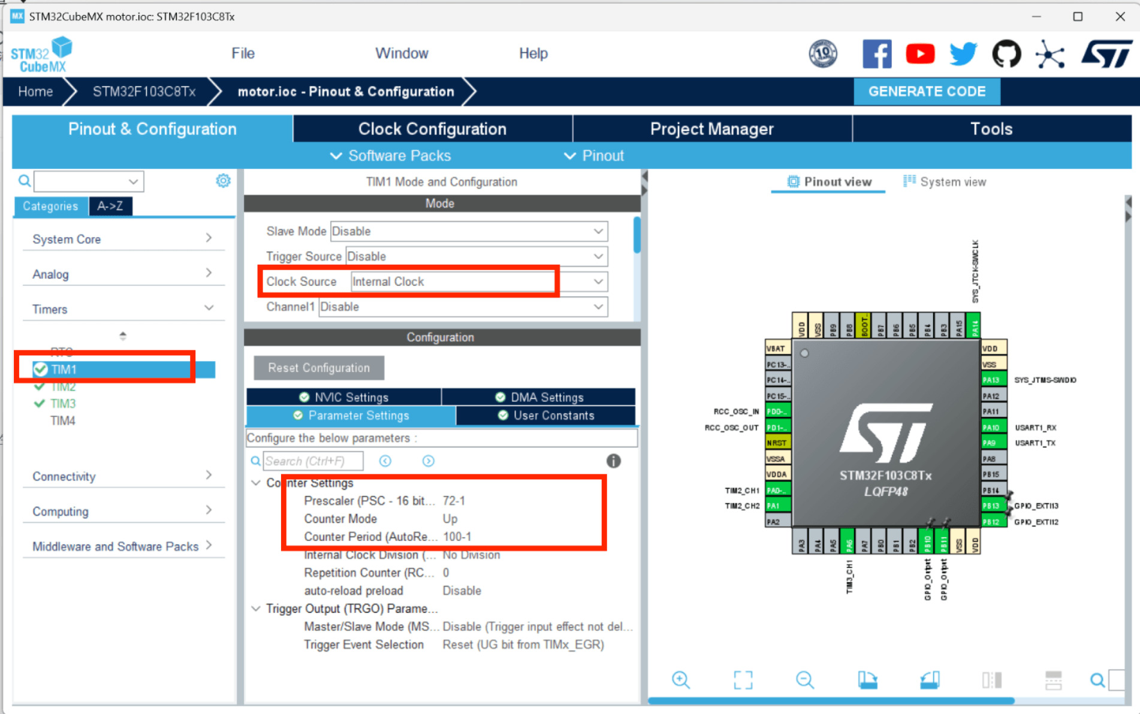This screenshot has height=714, width=1140.
Task: Rotate chip counter-clockwise icon
Action: tap(930, 680)
